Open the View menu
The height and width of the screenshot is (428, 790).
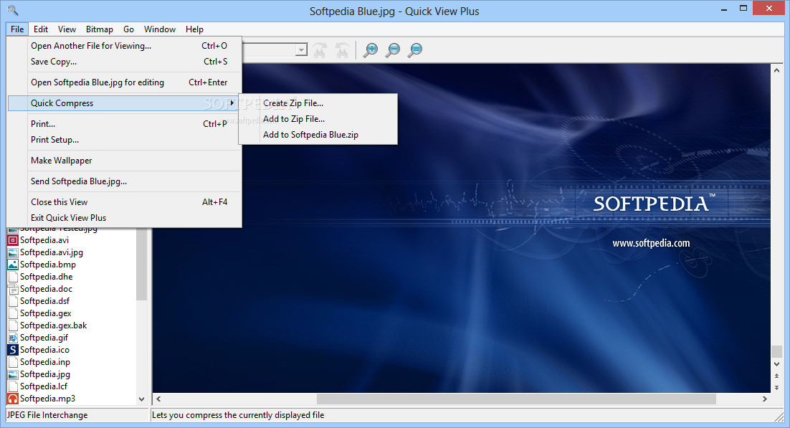coord(67,29)
